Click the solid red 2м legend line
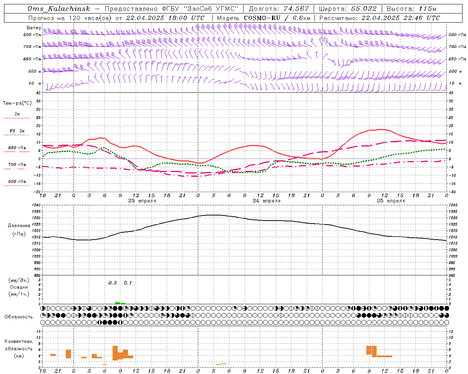Image resolution: width=468 pixels, height=374 pixels. [17, 118]
